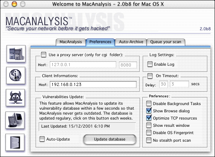Click the proxy Host field 127.0.0.1
This screenshot has height=157, width=215.
click(x=83, y=65)
